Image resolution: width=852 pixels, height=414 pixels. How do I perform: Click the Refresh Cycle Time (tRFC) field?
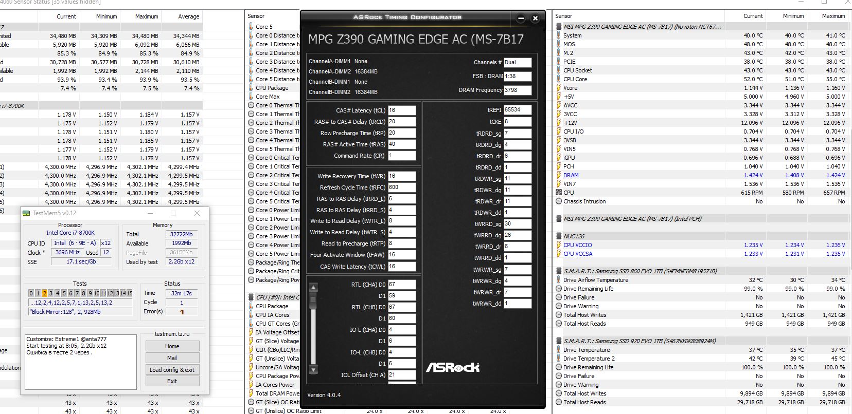click(x=401, y=187)
